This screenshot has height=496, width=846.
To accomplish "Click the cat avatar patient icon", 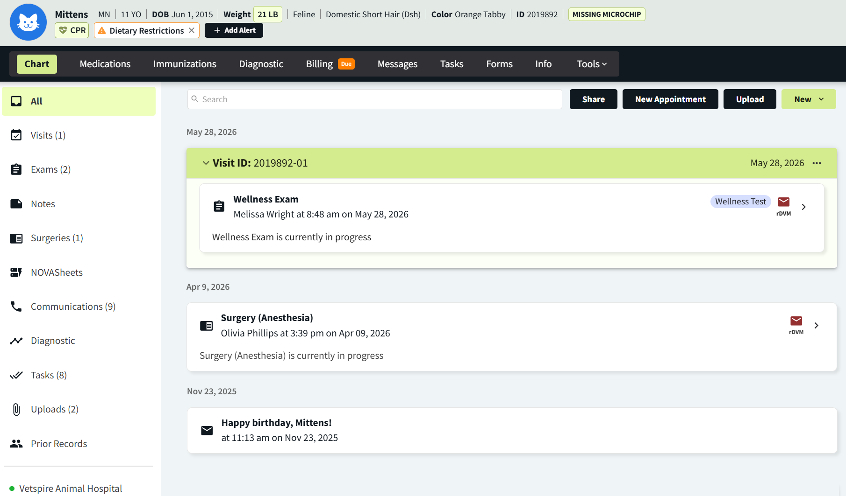I will pos(28,22).
